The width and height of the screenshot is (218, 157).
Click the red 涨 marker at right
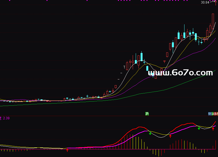tap(216, 114)
